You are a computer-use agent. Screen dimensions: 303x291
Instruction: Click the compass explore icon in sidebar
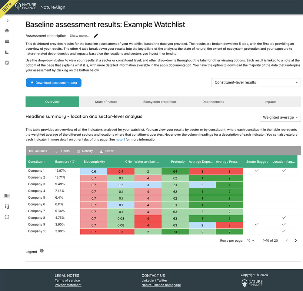7,63
